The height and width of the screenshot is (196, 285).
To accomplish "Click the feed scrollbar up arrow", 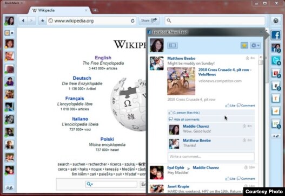I will point(261,57).
